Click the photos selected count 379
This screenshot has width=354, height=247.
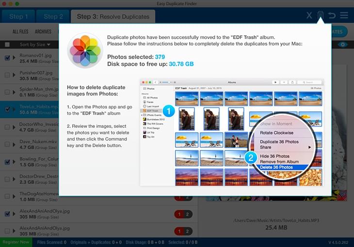point(160,57)
